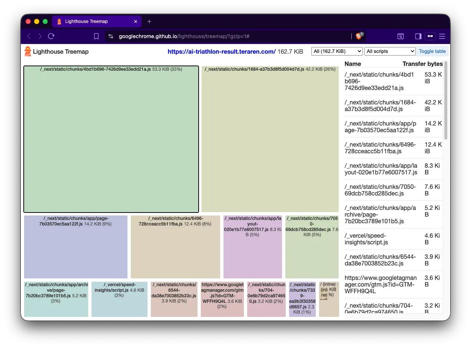This screenshot has width=471, height=348.
Task: Click the browser forward arrow
Action: pyautogui.click(x=40, y=36)
